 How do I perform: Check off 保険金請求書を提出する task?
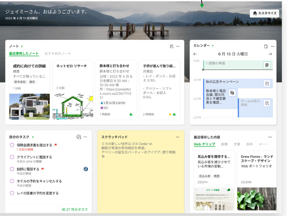12,145
